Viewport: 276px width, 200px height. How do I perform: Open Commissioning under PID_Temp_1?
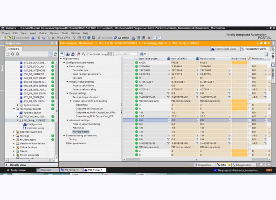click(36, 128)
